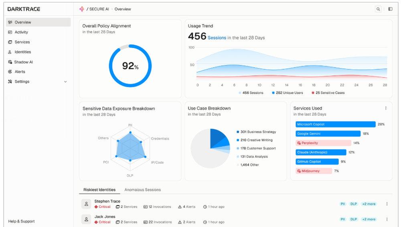The height and width of the screenshot is (227, 401).
Task: Click Stephen Trace Critical severity icon
Action: tap(96, 207)
